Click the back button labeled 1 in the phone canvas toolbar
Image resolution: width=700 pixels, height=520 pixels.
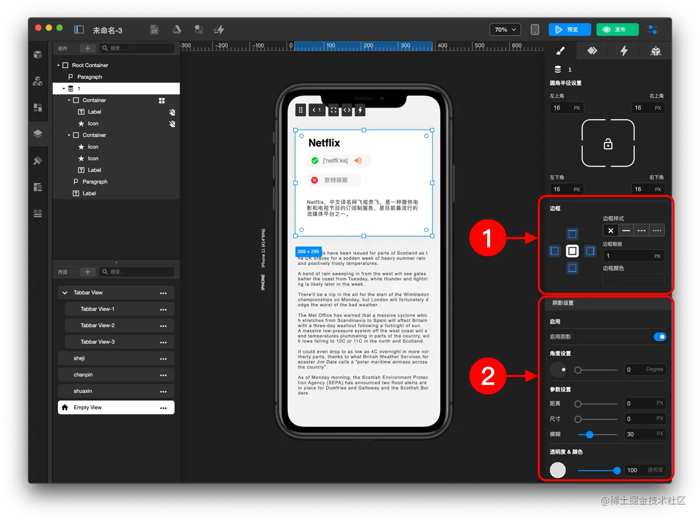(x=317, y=110)
